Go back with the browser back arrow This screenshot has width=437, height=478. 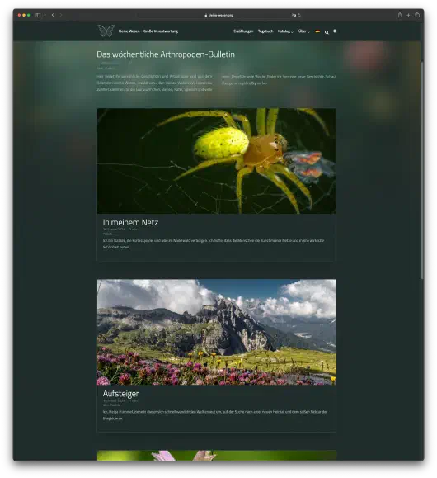(53, 15)
